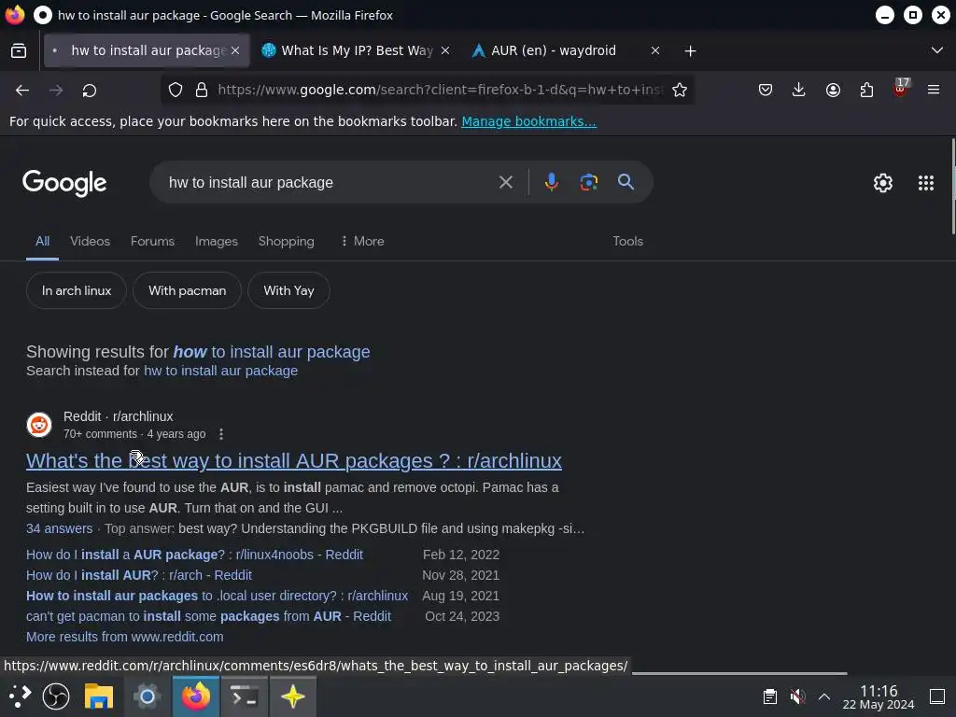Click the With Yay suggestion chip
The width and height of the screenshot is (956, 717).
pos(289,291)
